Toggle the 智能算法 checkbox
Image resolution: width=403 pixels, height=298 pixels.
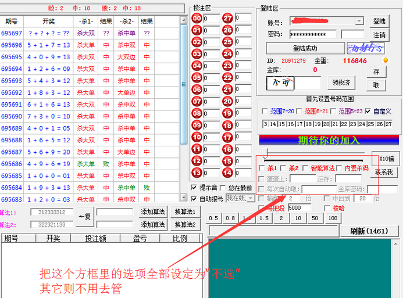tap(305, 168)
